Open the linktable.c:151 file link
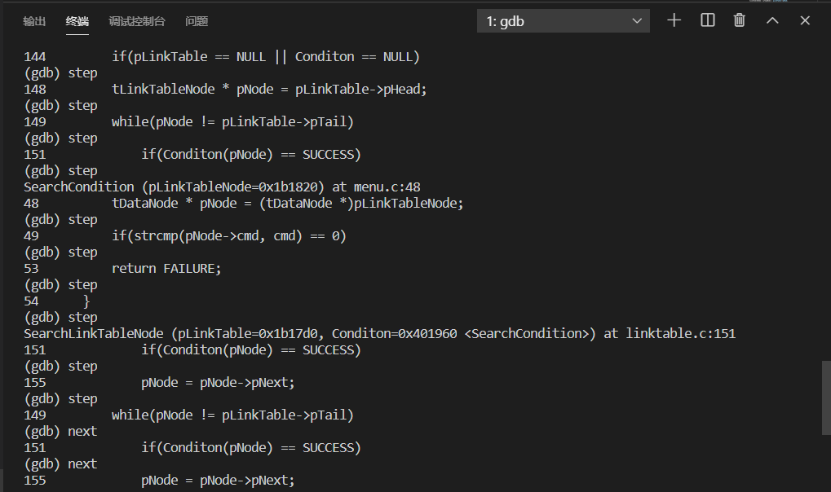The height and width of the screenshot is (492, 831). (x=680, y=334)
